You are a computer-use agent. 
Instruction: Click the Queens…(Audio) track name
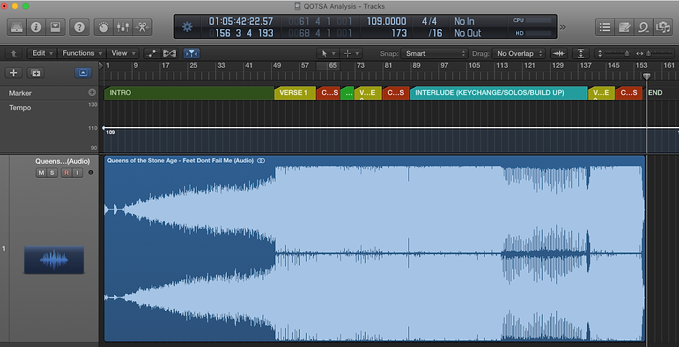pos(62,161)
